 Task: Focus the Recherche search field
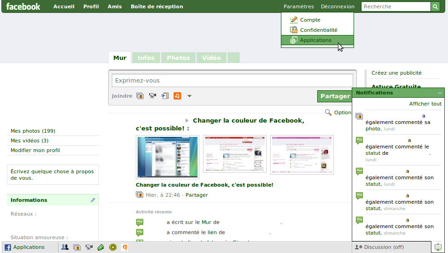[396, 6]
